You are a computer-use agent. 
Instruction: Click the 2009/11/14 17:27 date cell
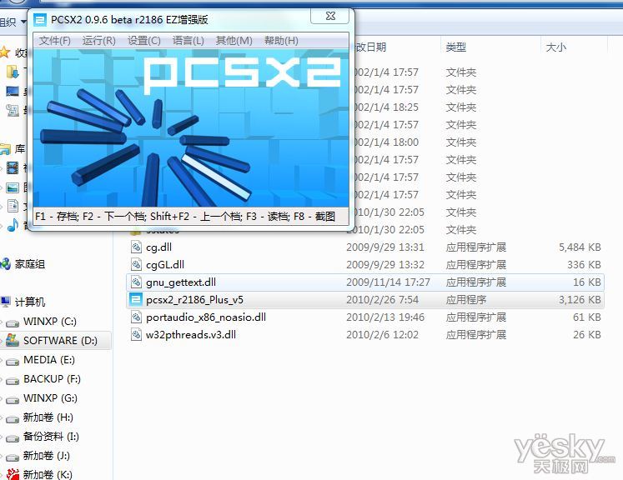click(x=388, y=282)
